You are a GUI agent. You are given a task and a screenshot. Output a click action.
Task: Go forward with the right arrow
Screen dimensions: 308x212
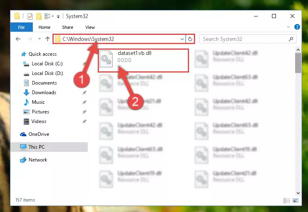click(x=30, y=39)
